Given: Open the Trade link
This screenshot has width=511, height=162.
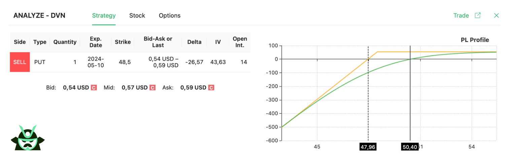Looking at the screenshot, I should coord(461,15).
